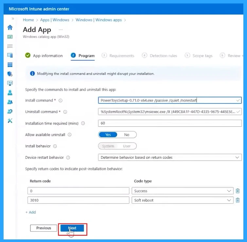The image size is (247, 242).
Task: Open Apps grid icon in sidebar
Action: pos(10,65)
